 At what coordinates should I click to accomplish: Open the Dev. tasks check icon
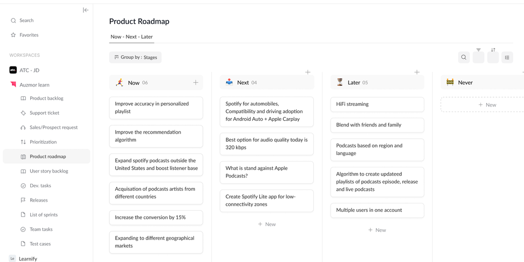click(23, 185)
